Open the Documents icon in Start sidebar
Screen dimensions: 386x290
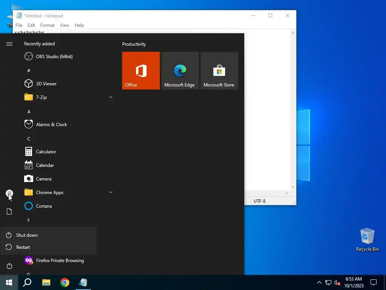(x=9, y=211)
